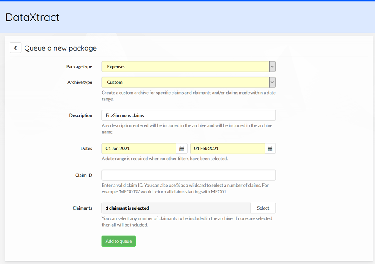Image resolution: width=375 pixels, height=264 pixels.
Task: Open the end date calendar picker
Action: coord(270,149)
